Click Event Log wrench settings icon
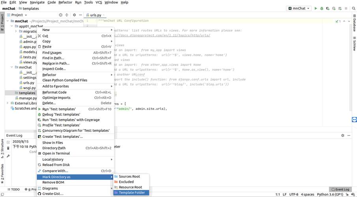The height and width of the screenshot is (197, 357). pyautogui.click(x=8, y=156)
